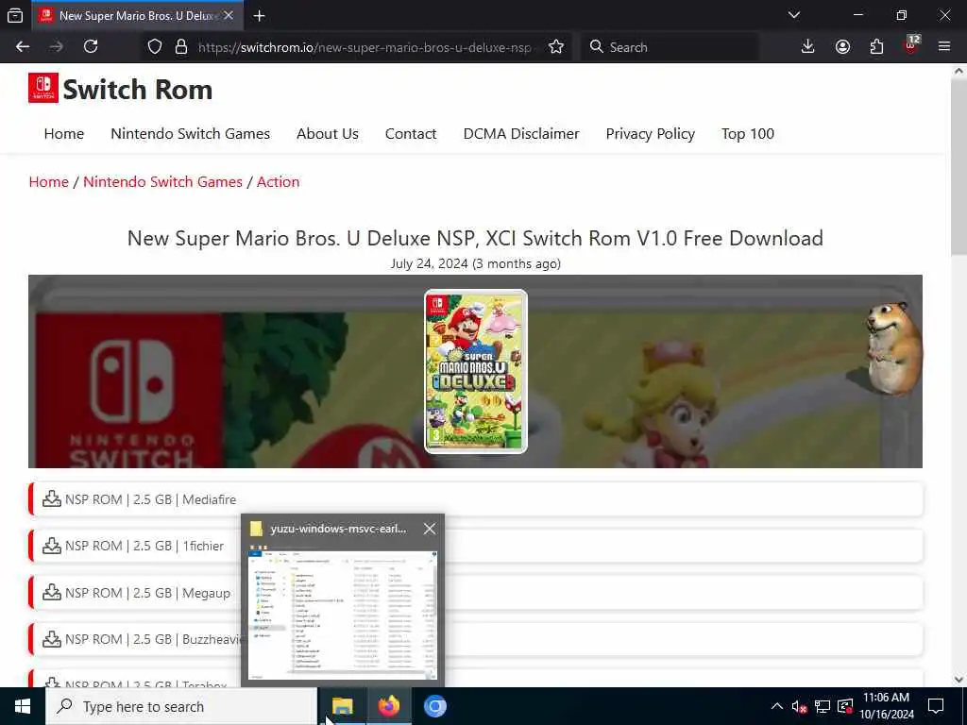
Task: Open the yuzu File Explorer thumbnail preview
Action: click(342, 614)
